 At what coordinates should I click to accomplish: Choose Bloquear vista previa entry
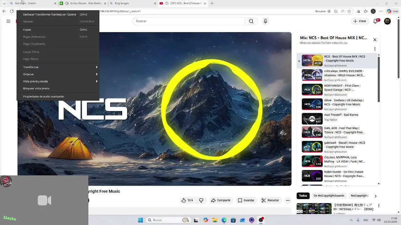click(x=58, y=88)
